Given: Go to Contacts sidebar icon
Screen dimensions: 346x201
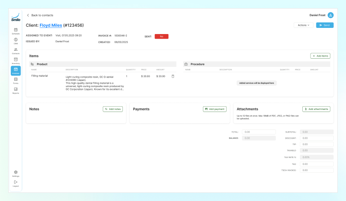Looking at the screenshot, I should [16, 50].
